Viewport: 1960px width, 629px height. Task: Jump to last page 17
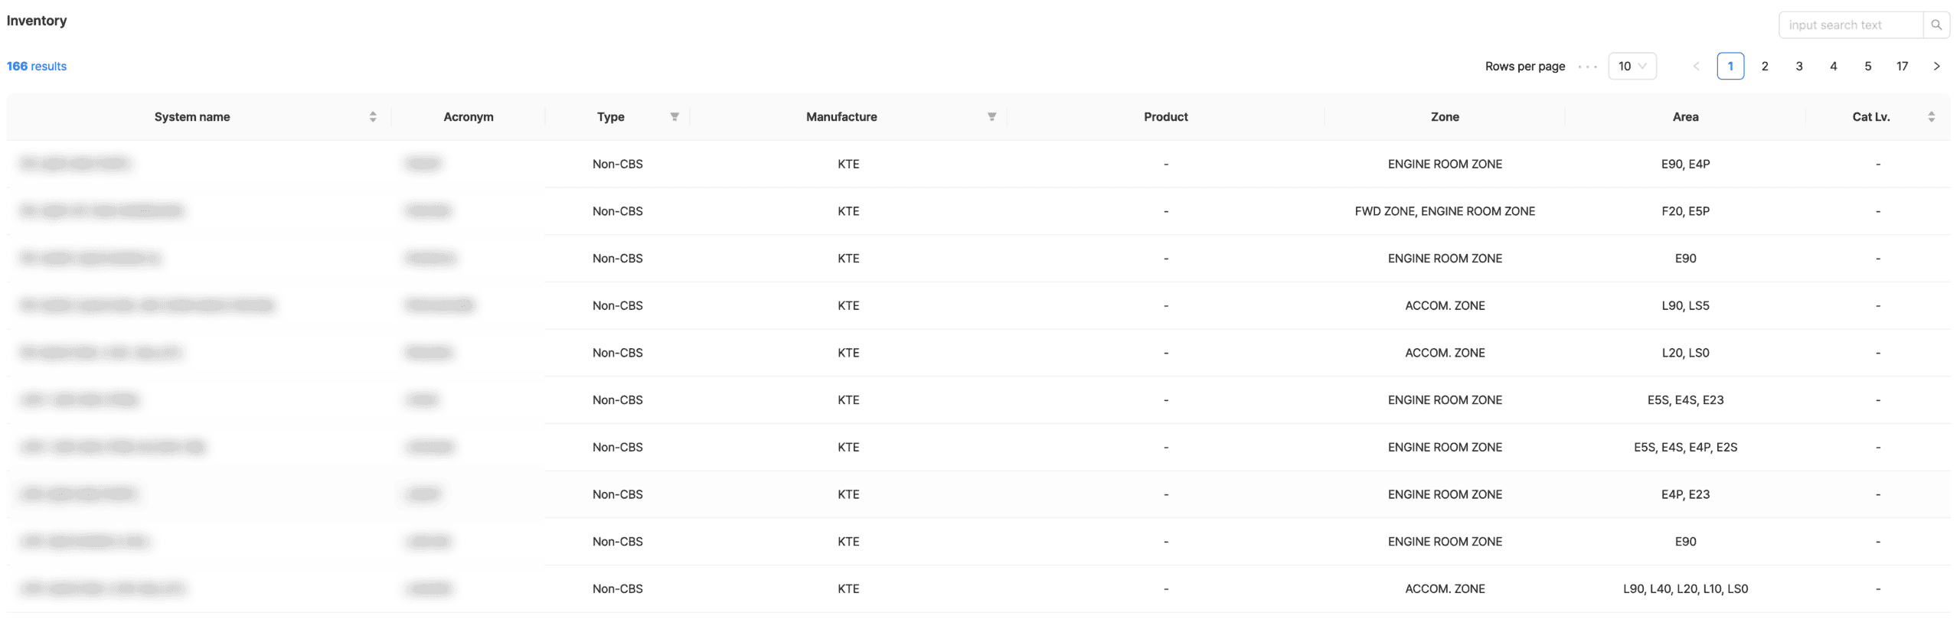[x=1902, y=66]
